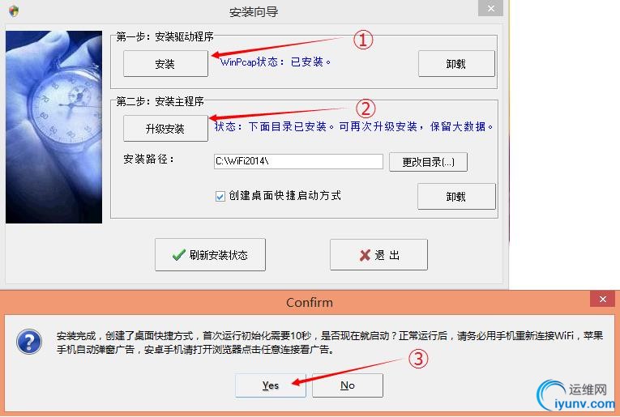Click the iyunv.com watermark logo
Viewport: 620px width, 417px height.
(x=575, y=396)
